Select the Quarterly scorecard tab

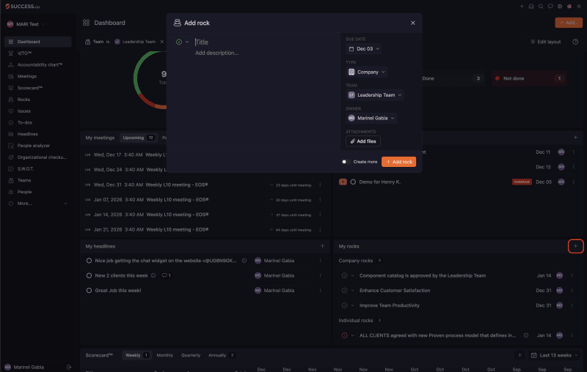[191, 355]
